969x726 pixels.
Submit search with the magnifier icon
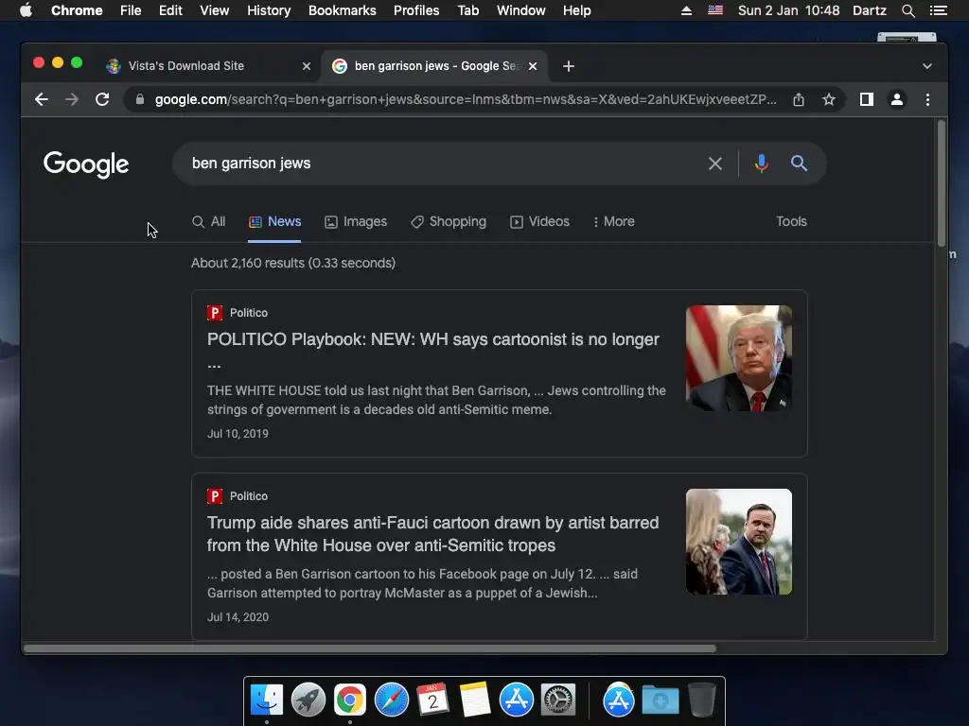(x=799, y=164)
